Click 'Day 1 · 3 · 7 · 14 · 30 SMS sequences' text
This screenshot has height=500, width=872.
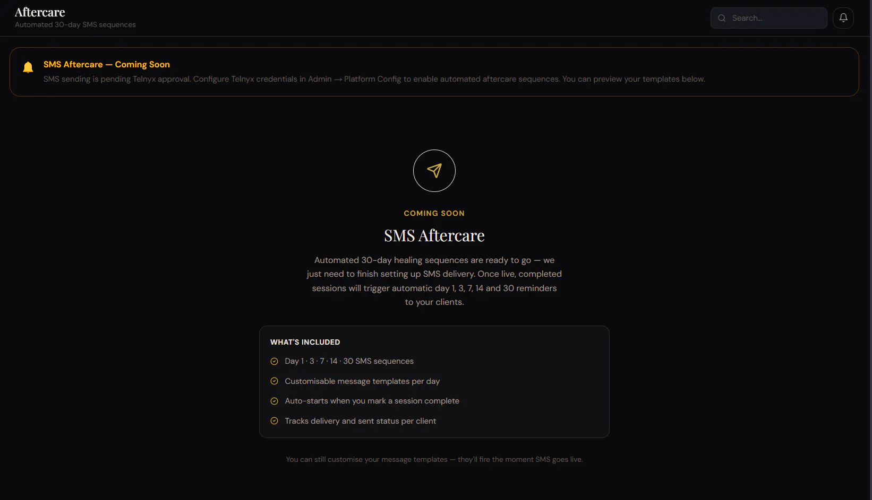(349, 361)
